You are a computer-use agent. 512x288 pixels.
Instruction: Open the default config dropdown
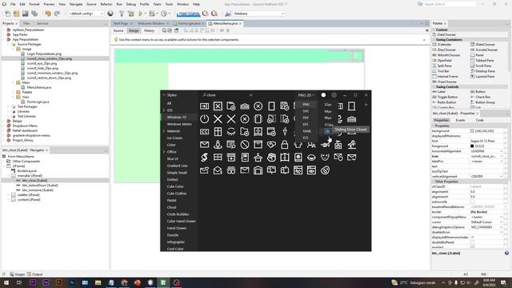(86, 14)
